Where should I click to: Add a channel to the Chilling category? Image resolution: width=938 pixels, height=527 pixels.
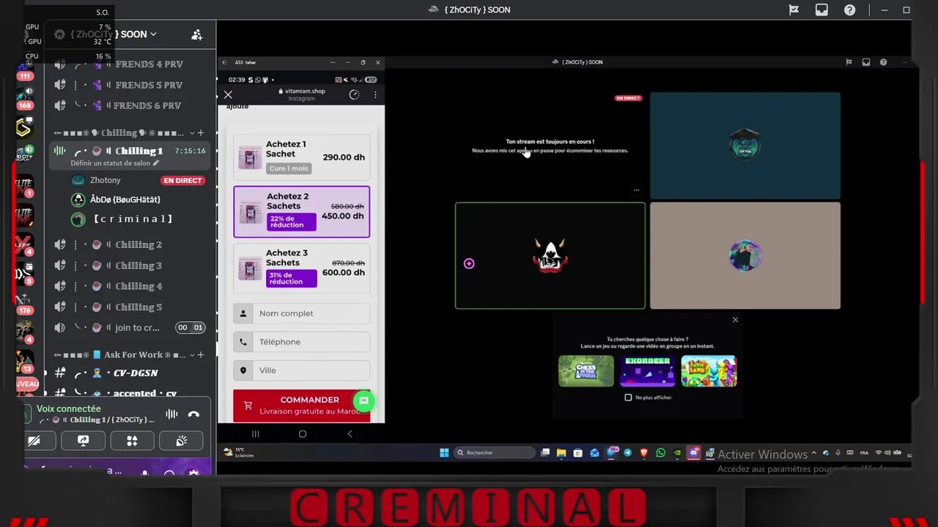(201, 133)
